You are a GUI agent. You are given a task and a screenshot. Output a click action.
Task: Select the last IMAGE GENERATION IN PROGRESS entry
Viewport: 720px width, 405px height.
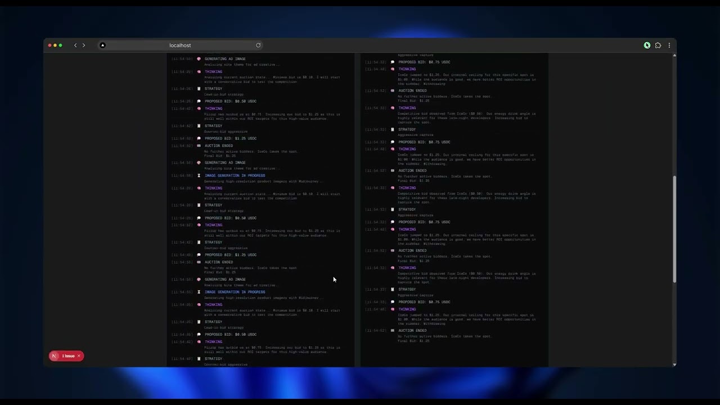coord(235,292)
